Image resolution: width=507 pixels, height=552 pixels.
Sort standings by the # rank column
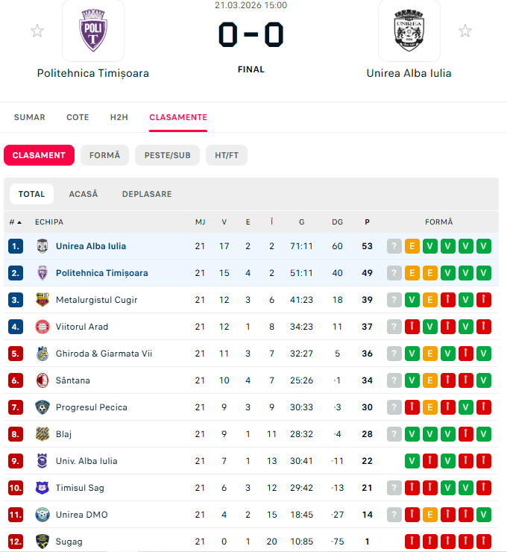tap(15, 222)
